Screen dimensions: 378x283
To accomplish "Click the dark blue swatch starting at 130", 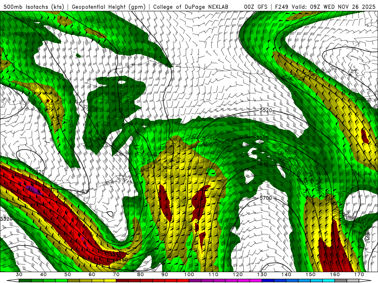I will (x=268, y=281).
